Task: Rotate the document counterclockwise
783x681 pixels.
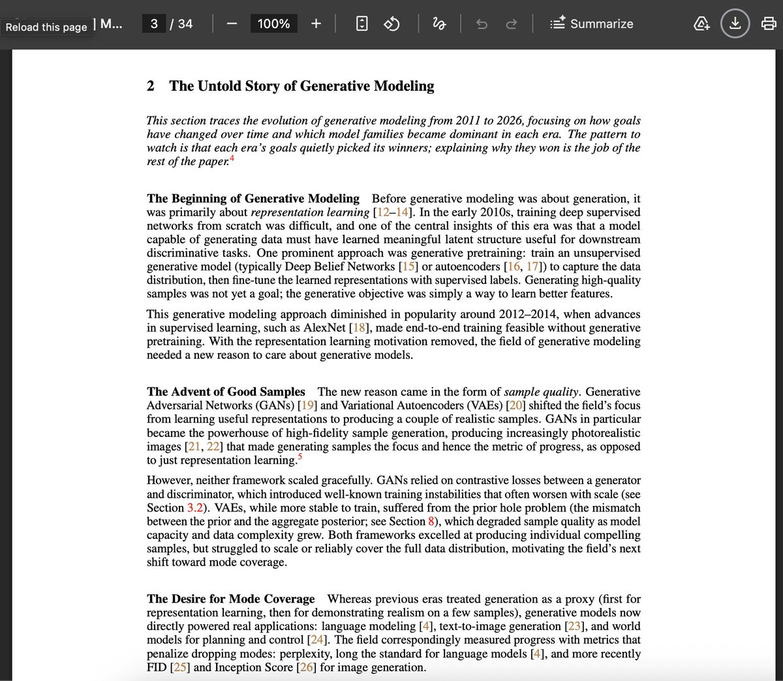Action: 391,24
